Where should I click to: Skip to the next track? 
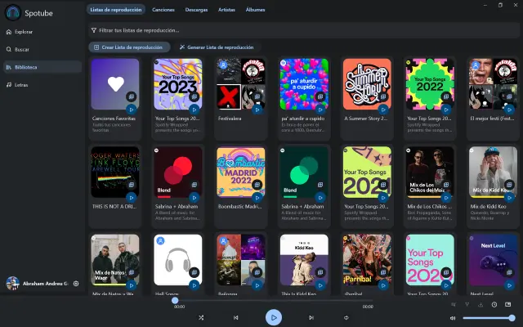pos(311,317)
